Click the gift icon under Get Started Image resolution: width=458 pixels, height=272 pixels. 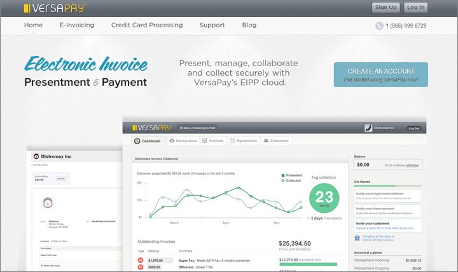pyautogui.click(x=357, y=239)
